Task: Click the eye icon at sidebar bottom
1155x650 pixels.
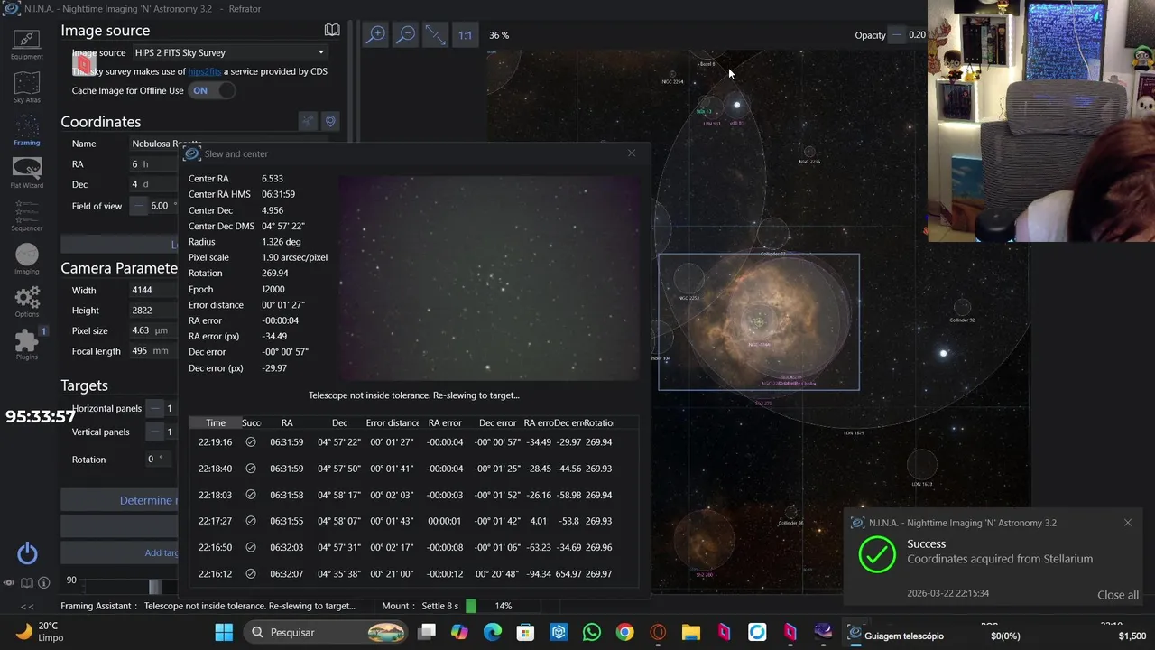Action: pyautogui.click(x=9, y=583)
